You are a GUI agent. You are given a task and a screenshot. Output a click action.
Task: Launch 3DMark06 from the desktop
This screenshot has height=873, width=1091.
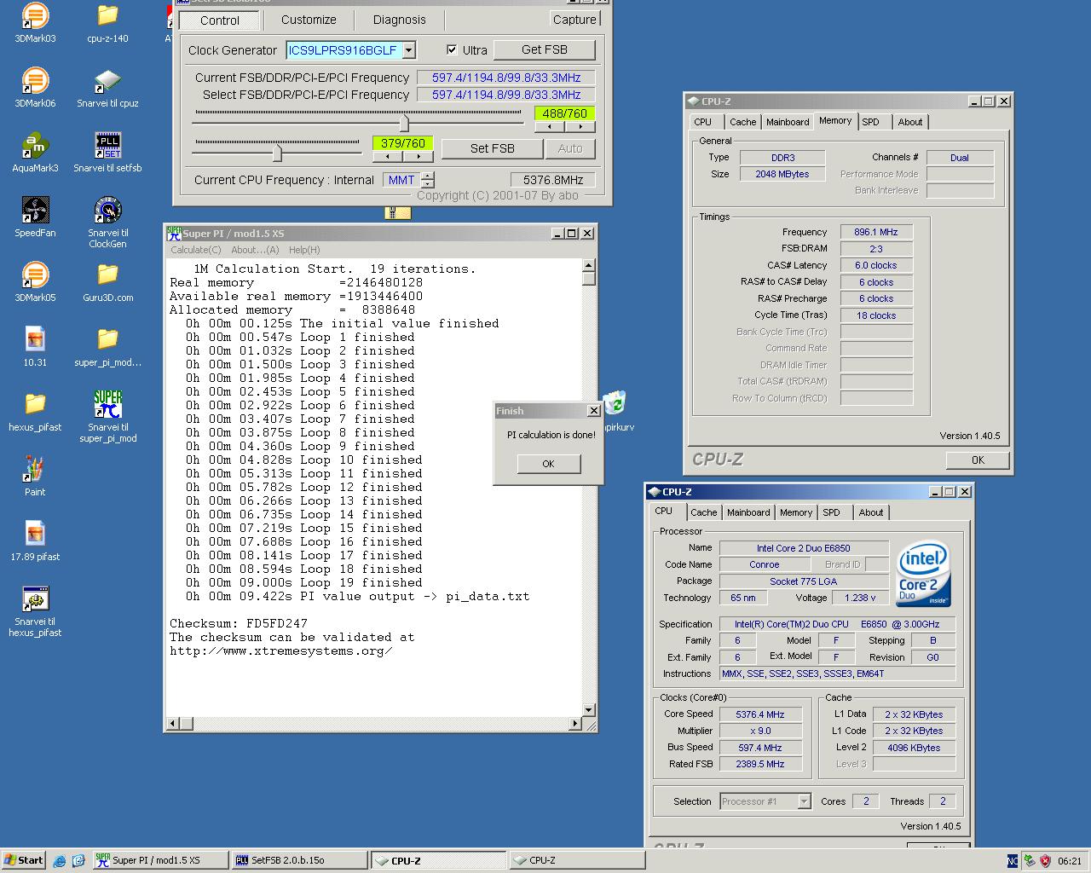coord(35,88)
